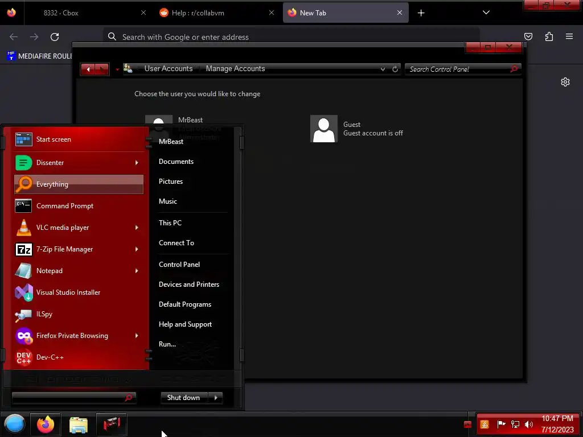Expand the Dissenter submenu arrow

[x=137, y=162]
